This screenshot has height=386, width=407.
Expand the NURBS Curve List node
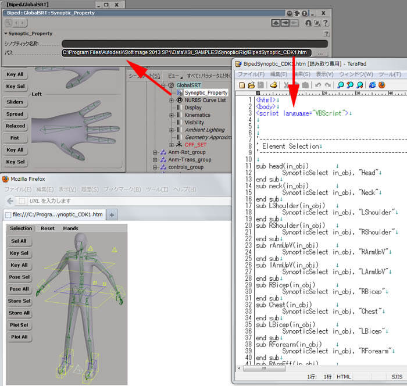[x=172, y=100]
